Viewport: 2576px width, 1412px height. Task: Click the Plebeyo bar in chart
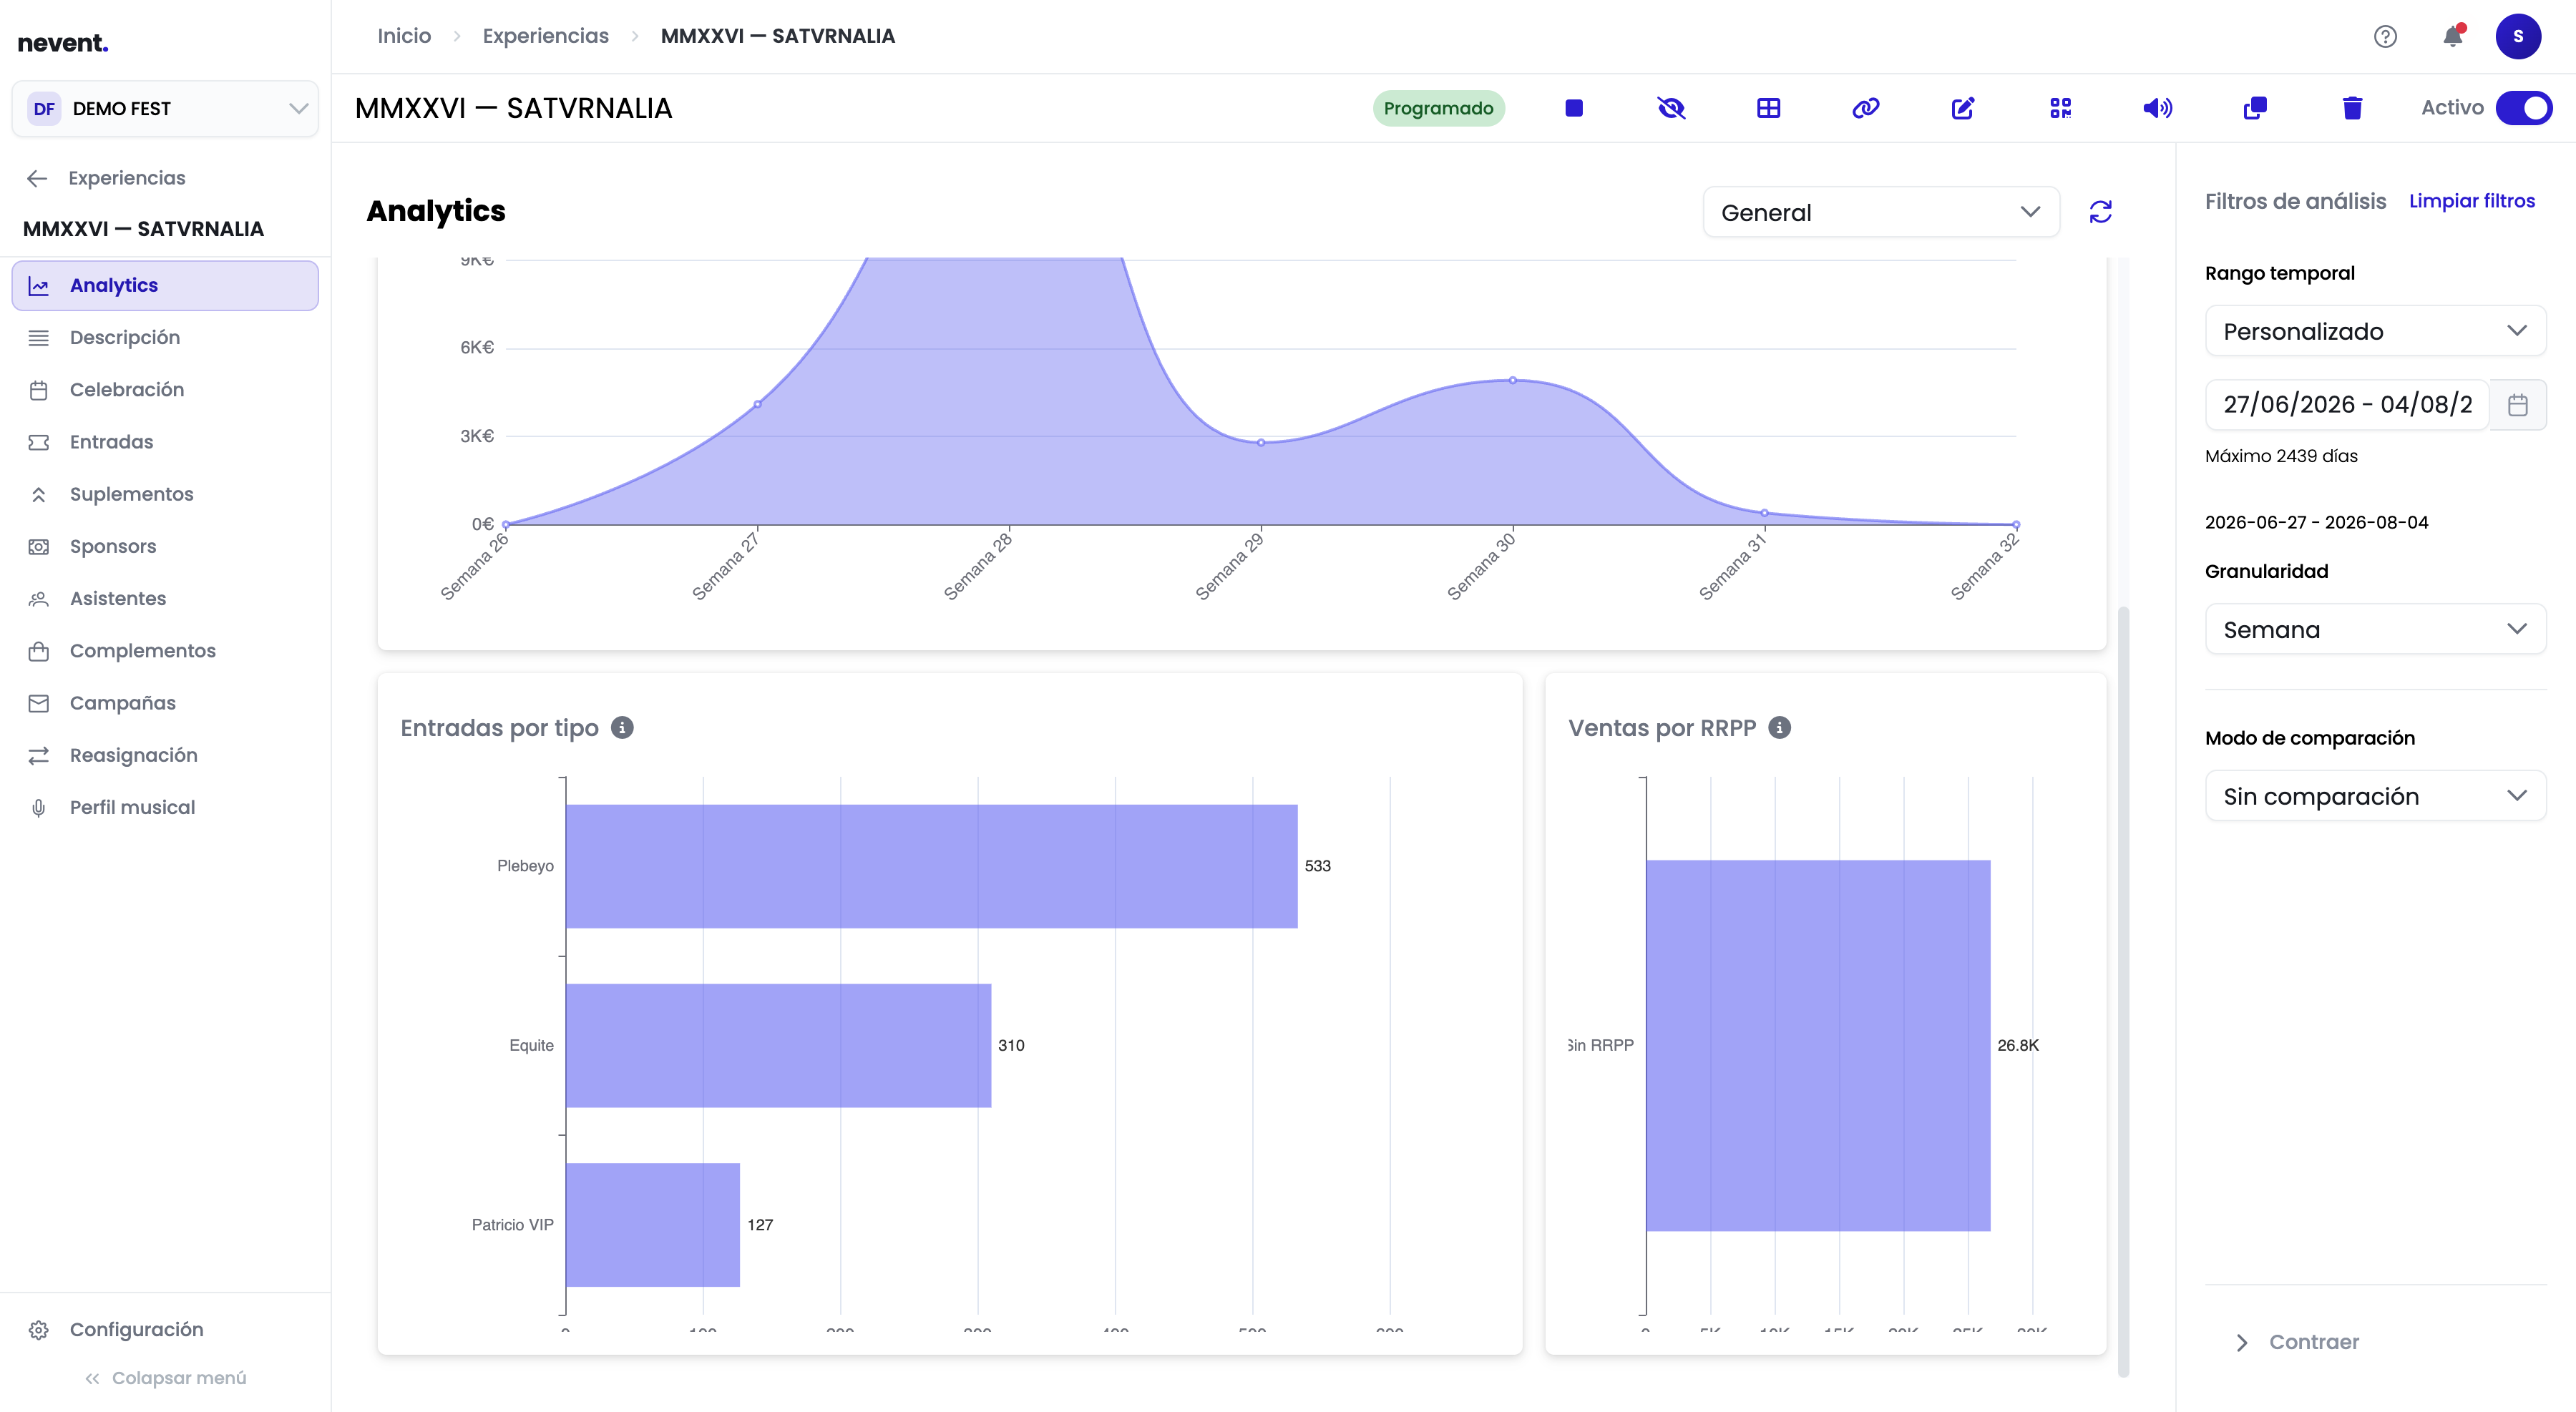(x=931, y=866)
